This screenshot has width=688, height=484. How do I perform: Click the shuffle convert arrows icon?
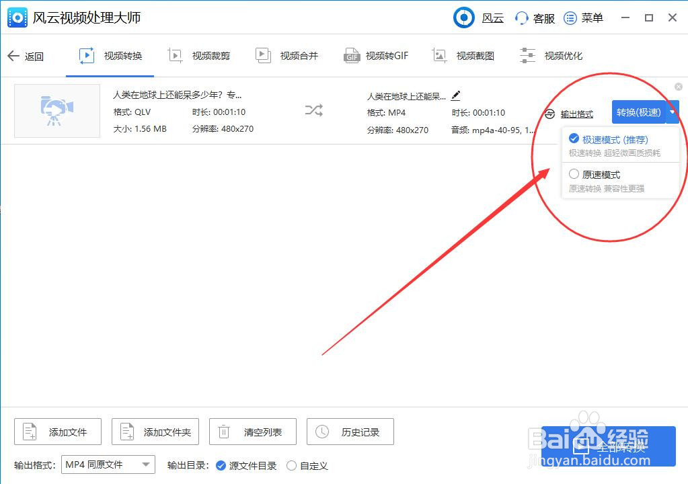click(x=313, y=110)
